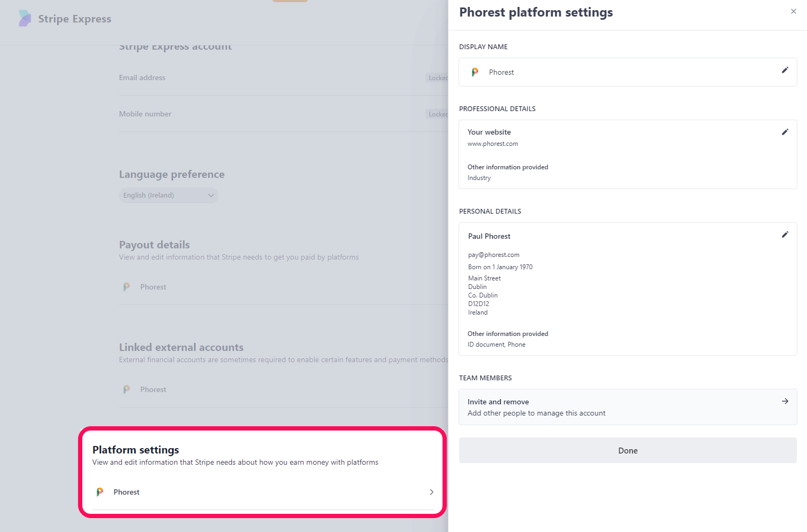Click the Stripe Express logo
Viewport: 807px width, 532px height.
click(x=25, y=18)
